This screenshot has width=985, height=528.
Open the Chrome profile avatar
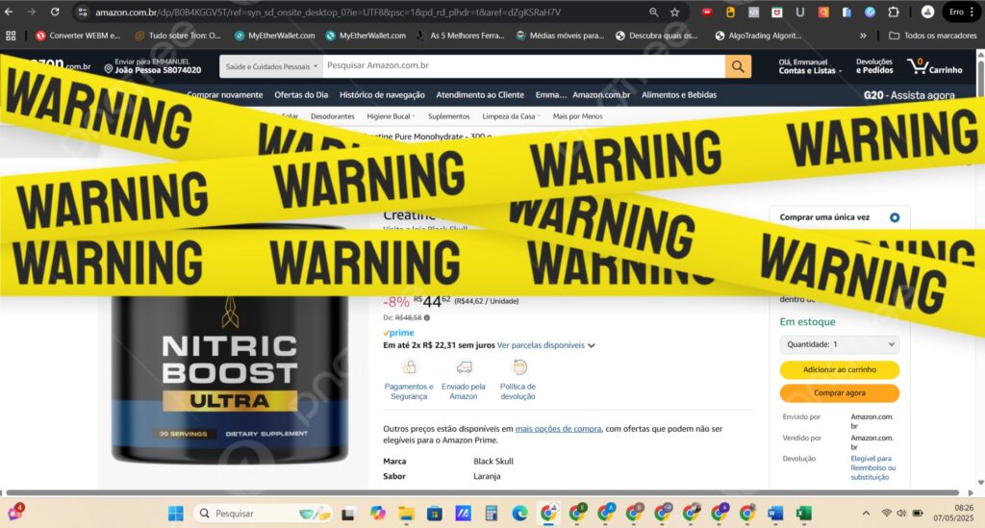pyautogui.click(x=927, y=12)
